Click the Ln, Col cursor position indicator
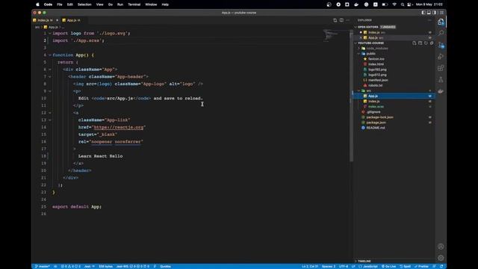Image resolution: width=478 pixels, height=269 pixels. [x=310, y=266]
